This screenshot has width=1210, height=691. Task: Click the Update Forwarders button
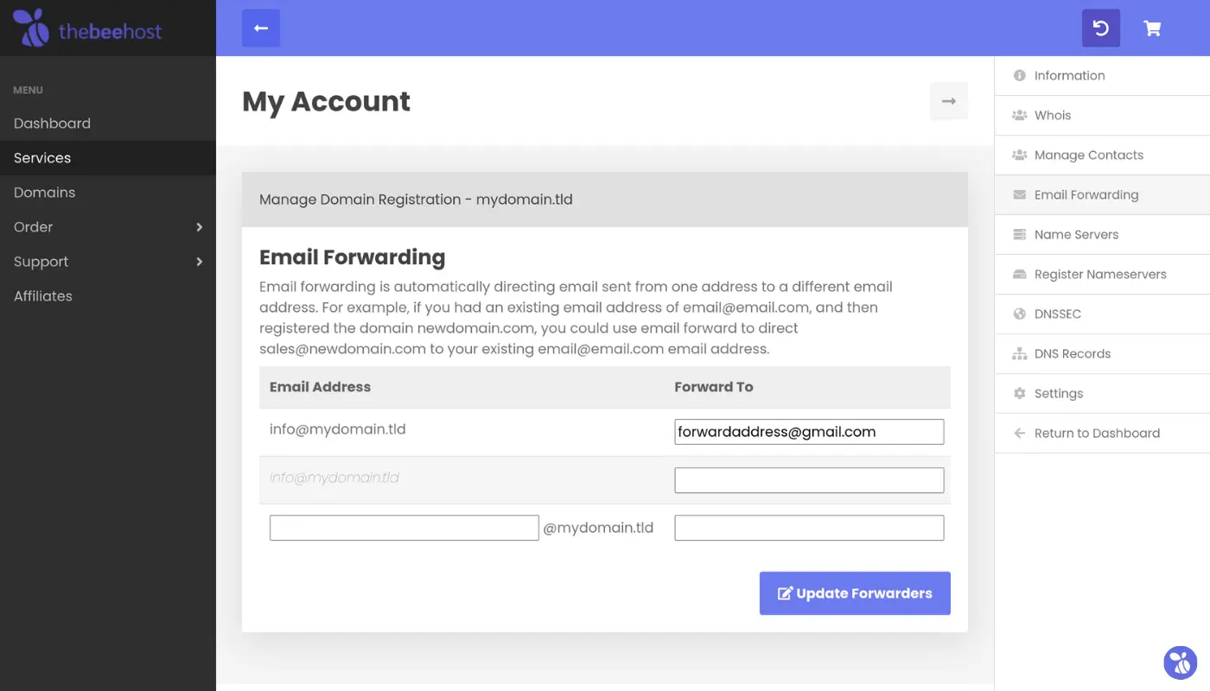coord(855,593)
